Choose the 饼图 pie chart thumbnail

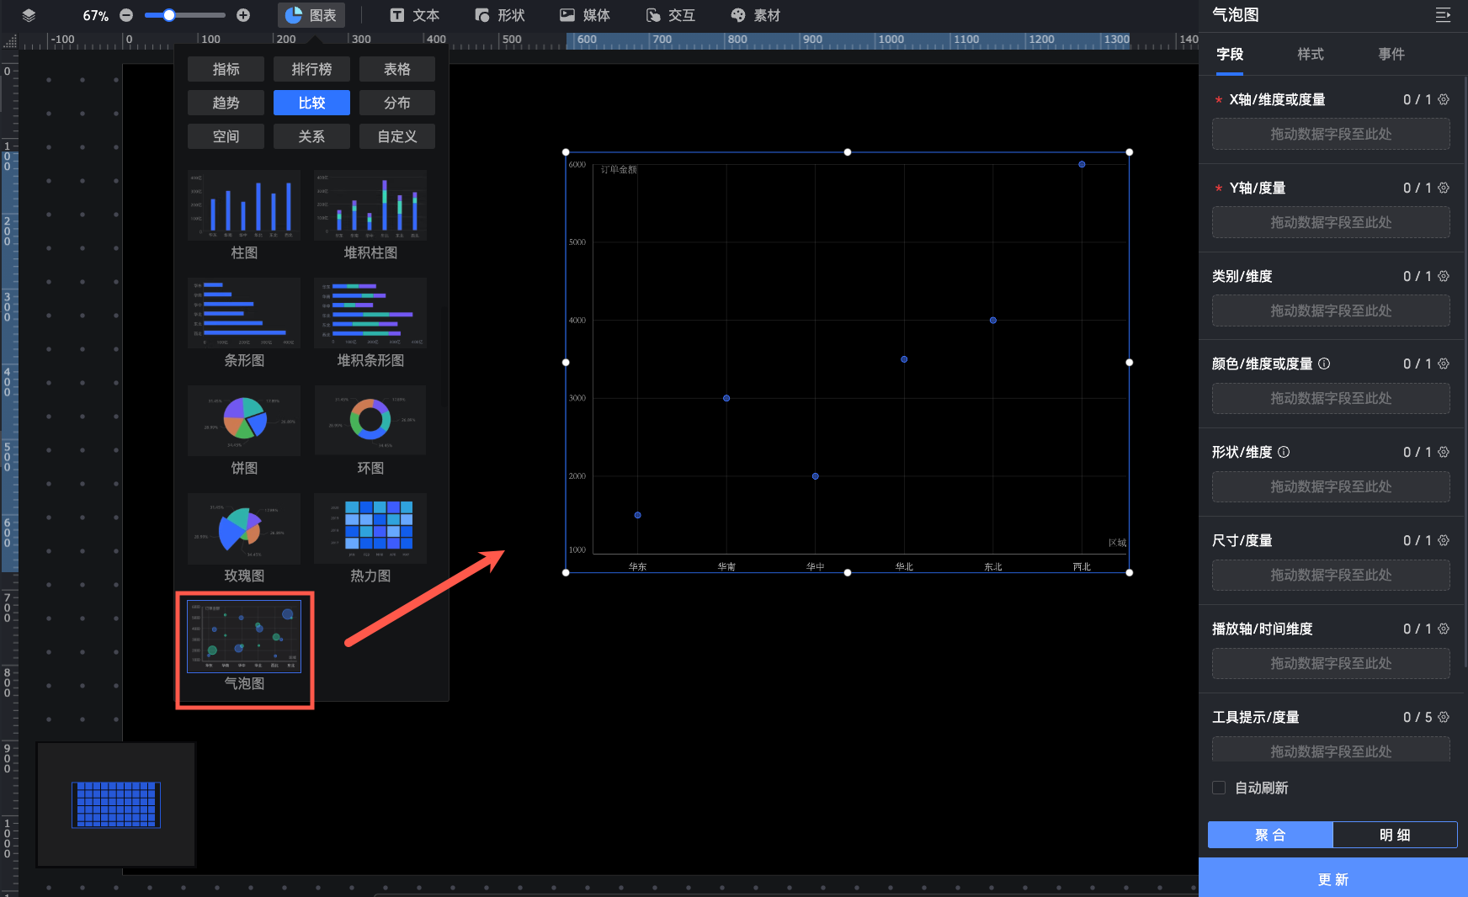pyautogui.click(x=244, y=421)
